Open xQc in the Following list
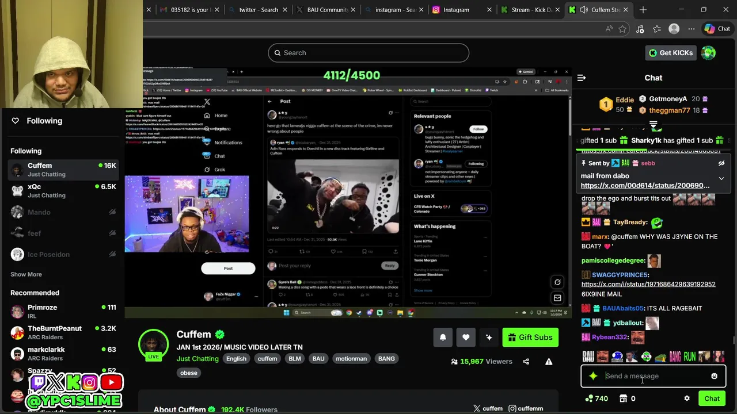Image resolution: width=737 pixels, height=414 pixels. click(x=63, y=191)
